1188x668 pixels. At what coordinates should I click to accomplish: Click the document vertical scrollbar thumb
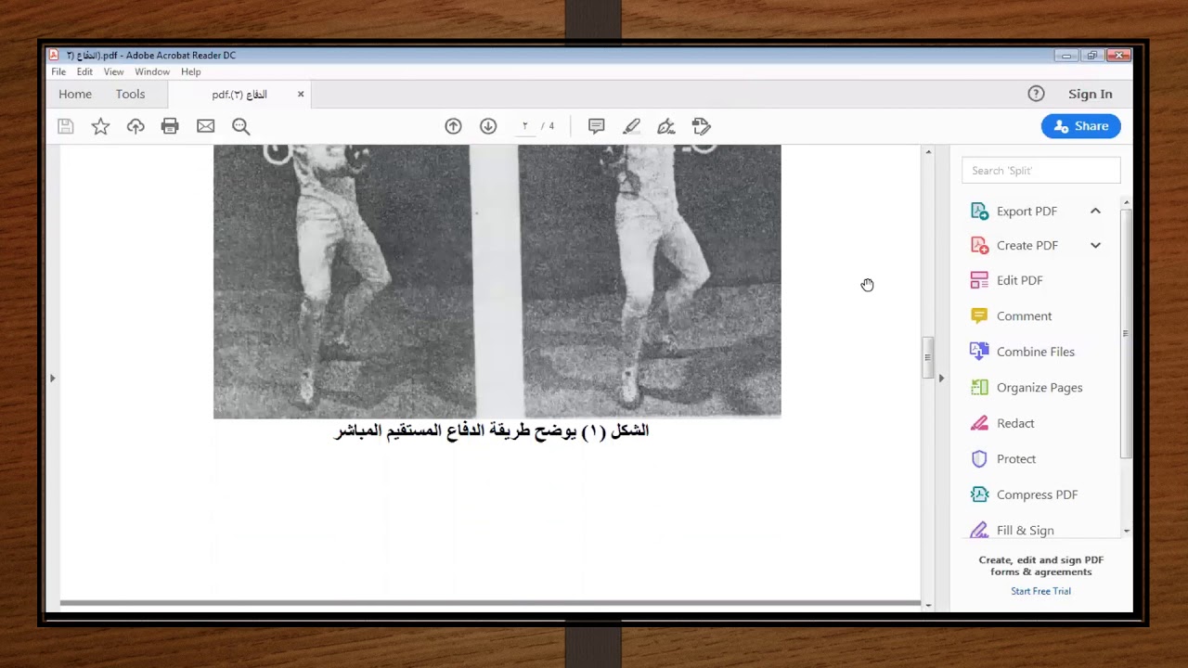pyautogui.click(x=927, y=357)
